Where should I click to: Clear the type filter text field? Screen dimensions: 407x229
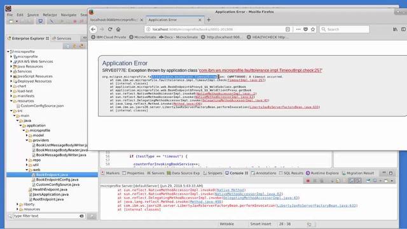coord(81,216)
